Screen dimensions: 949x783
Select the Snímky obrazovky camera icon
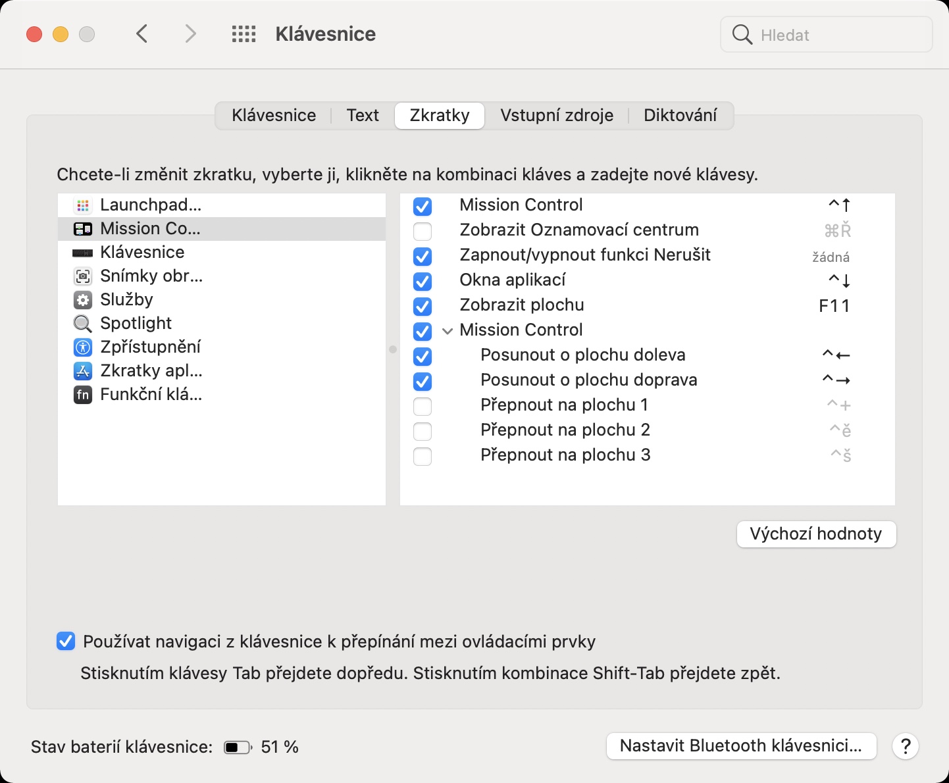[83, 276]
